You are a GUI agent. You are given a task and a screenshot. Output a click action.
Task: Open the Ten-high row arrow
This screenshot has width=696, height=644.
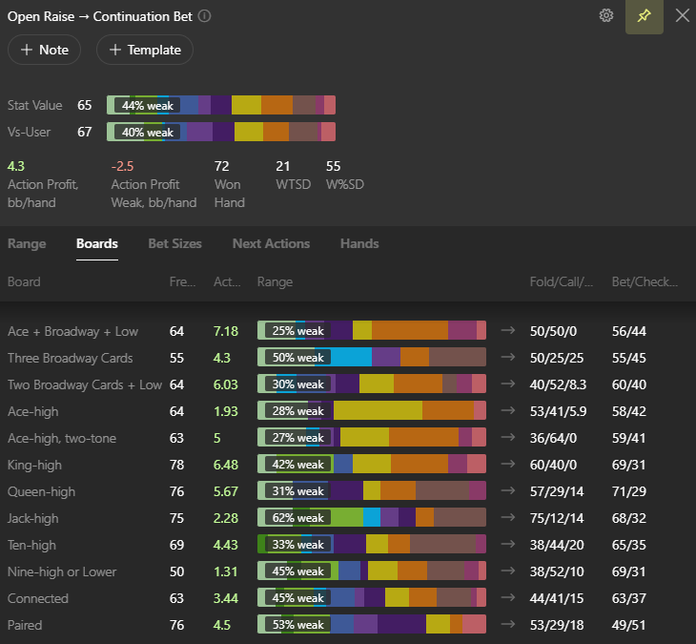tap(508, 544)
